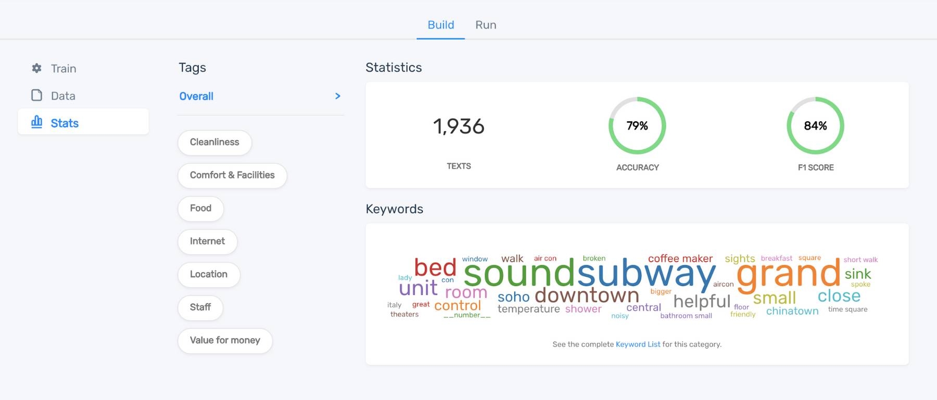
Task: Switch to the Run tab
Action: (x=486, y=25)
